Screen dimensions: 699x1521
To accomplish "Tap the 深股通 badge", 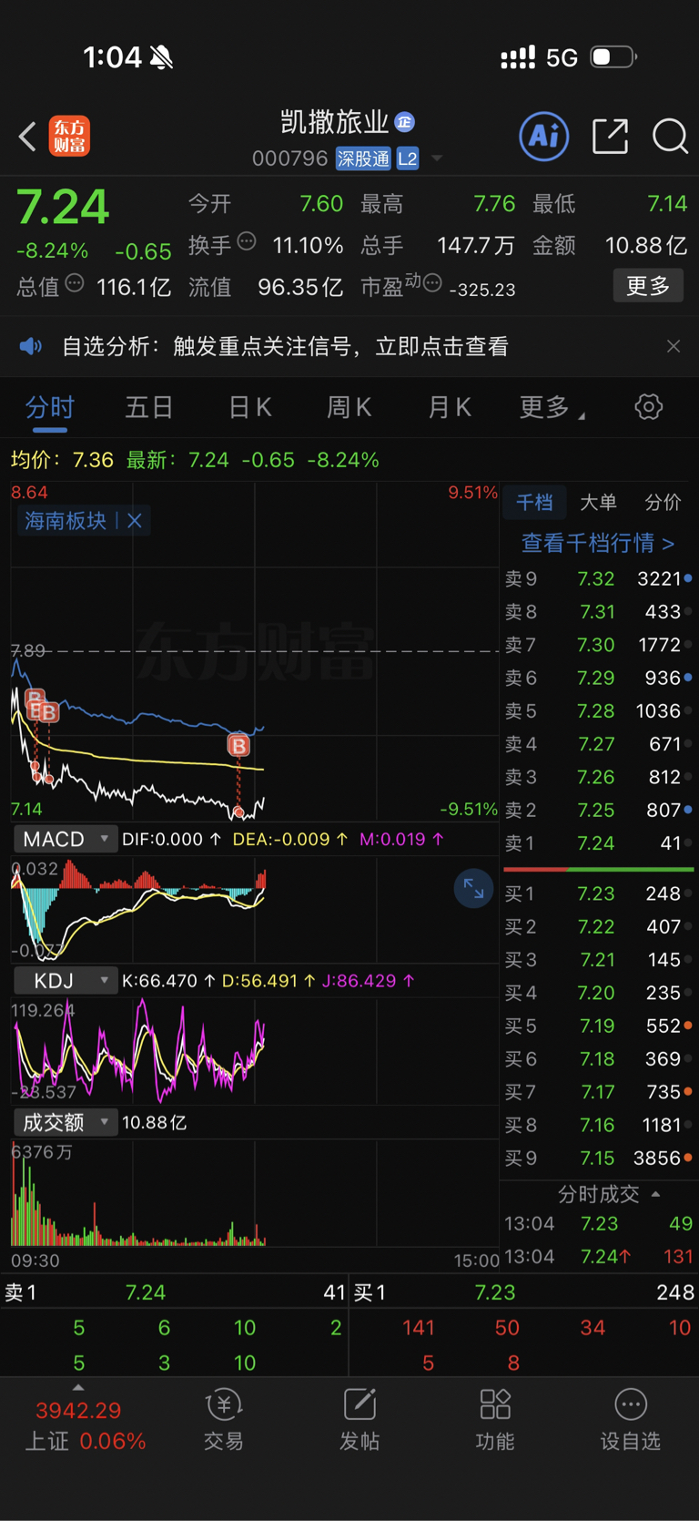I will coord(363,158).
